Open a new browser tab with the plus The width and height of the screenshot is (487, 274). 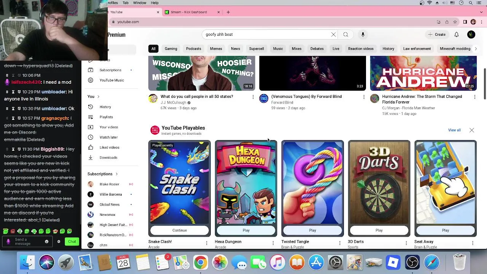pyautogui.click(x=228, y=12)
